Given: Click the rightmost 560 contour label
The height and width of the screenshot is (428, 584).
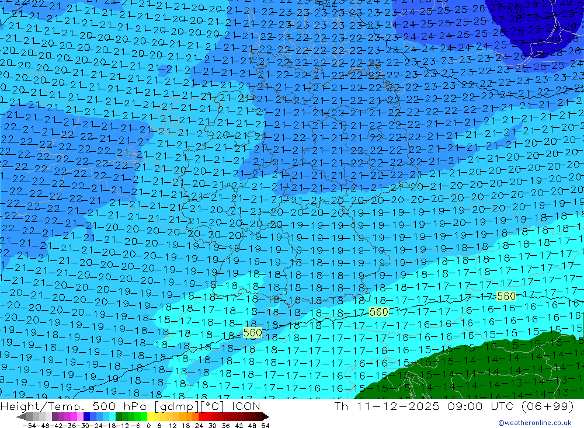Looking at the screenshot, I should click(x=506, y=296).
